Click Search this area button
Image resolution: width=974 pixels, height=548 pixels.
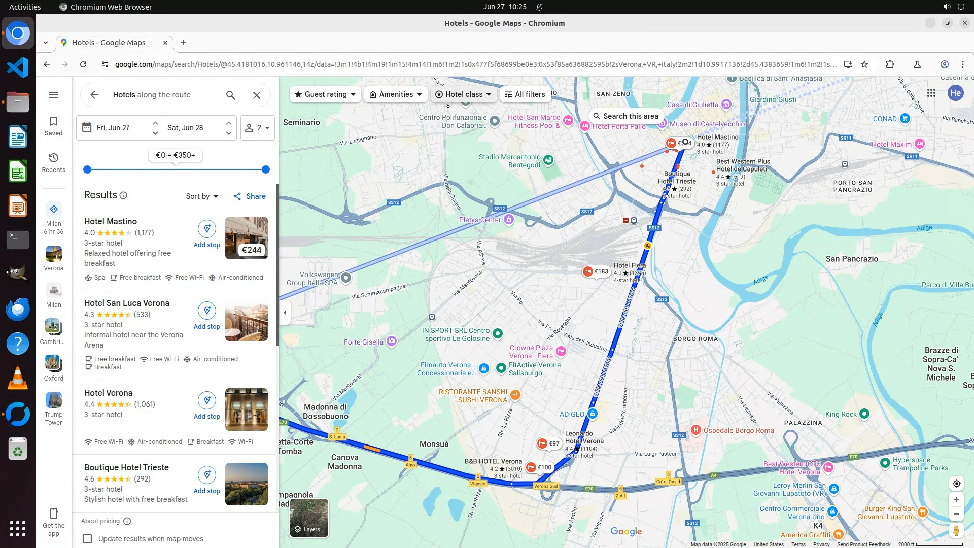coord(625,116)
